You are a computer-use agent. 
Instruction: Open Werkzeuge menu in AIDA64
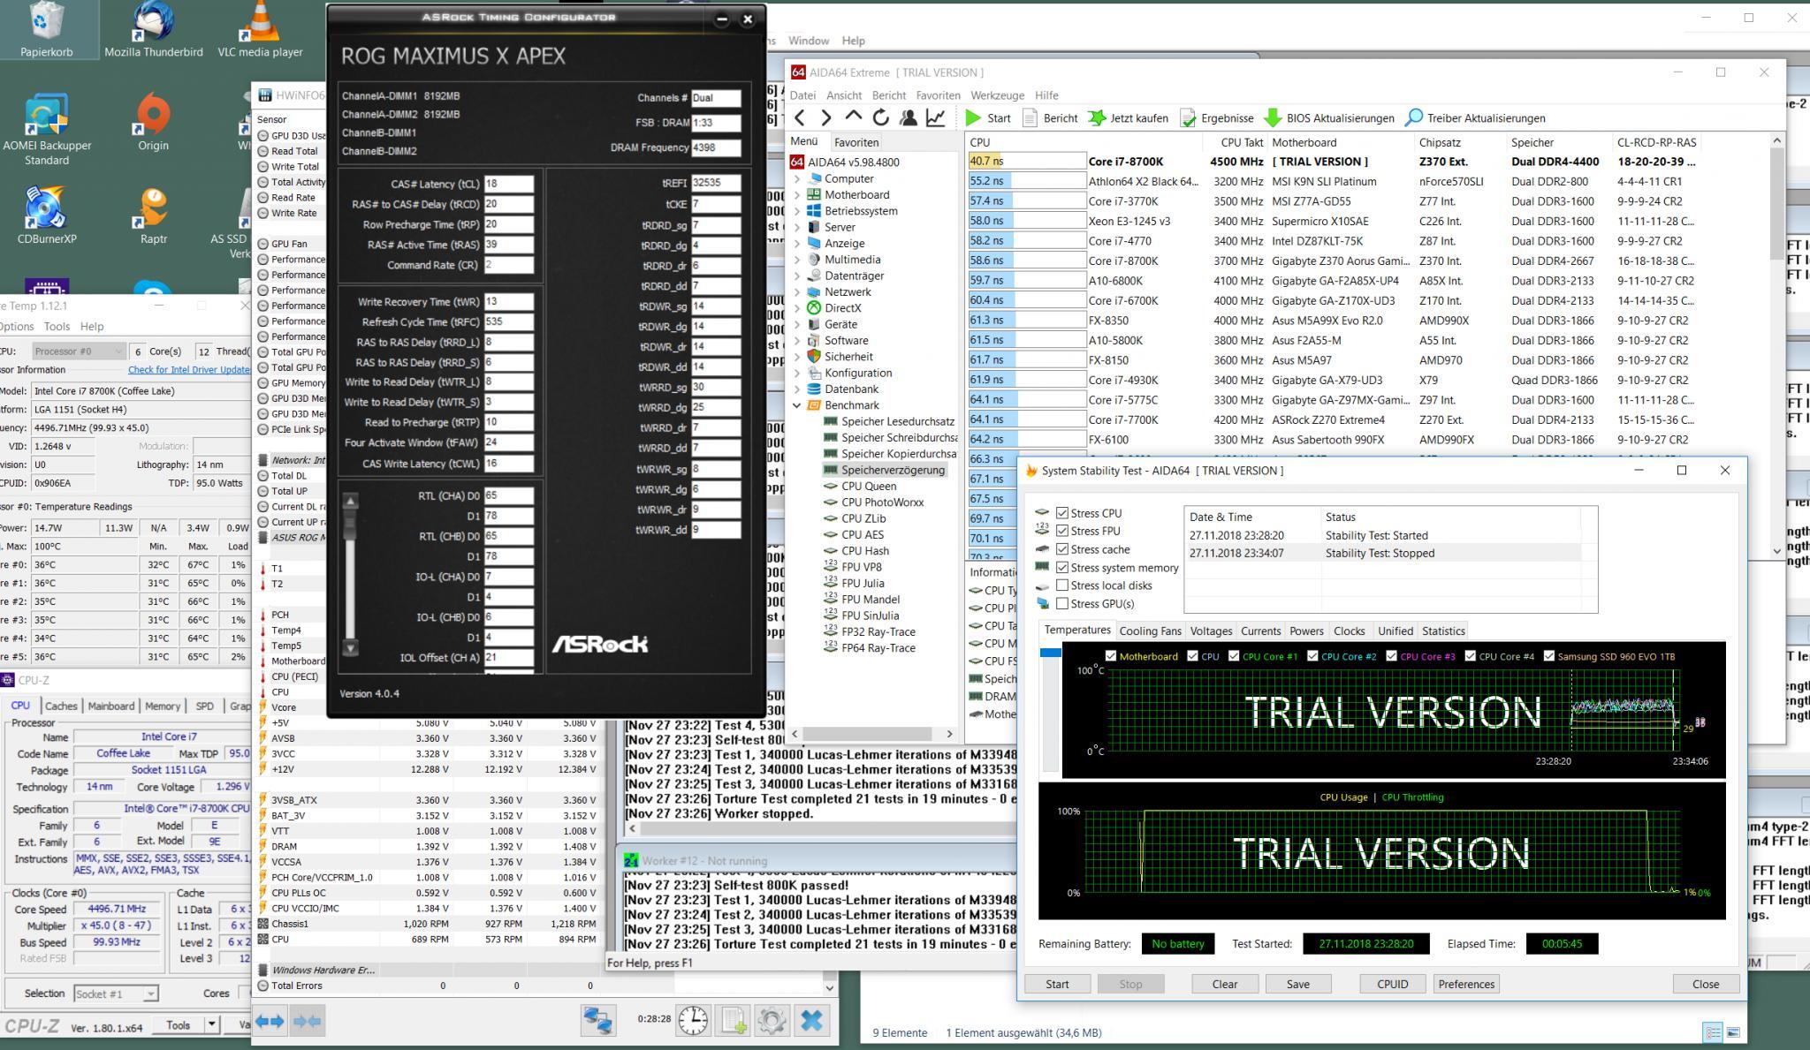tap(997, 95)
